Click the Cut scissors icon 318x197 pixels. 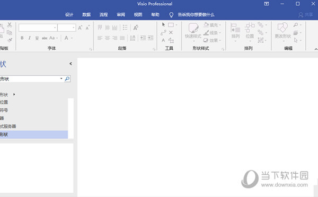[x=10, y=25]
